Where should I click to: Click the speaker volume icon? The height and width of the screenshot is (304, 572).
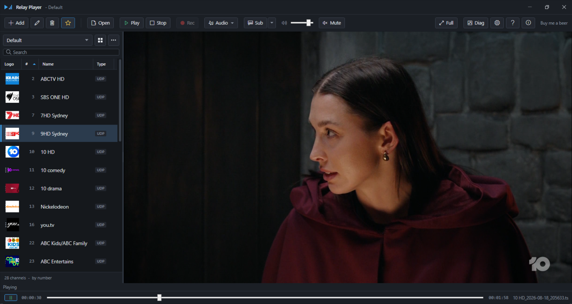coord(284,23)
